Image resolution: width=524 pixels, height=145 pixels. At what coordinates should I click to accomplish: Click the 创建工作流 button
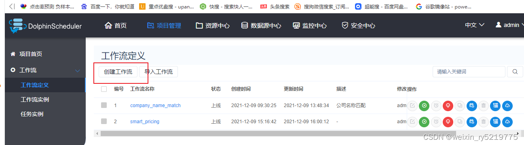tap(118, 72)
